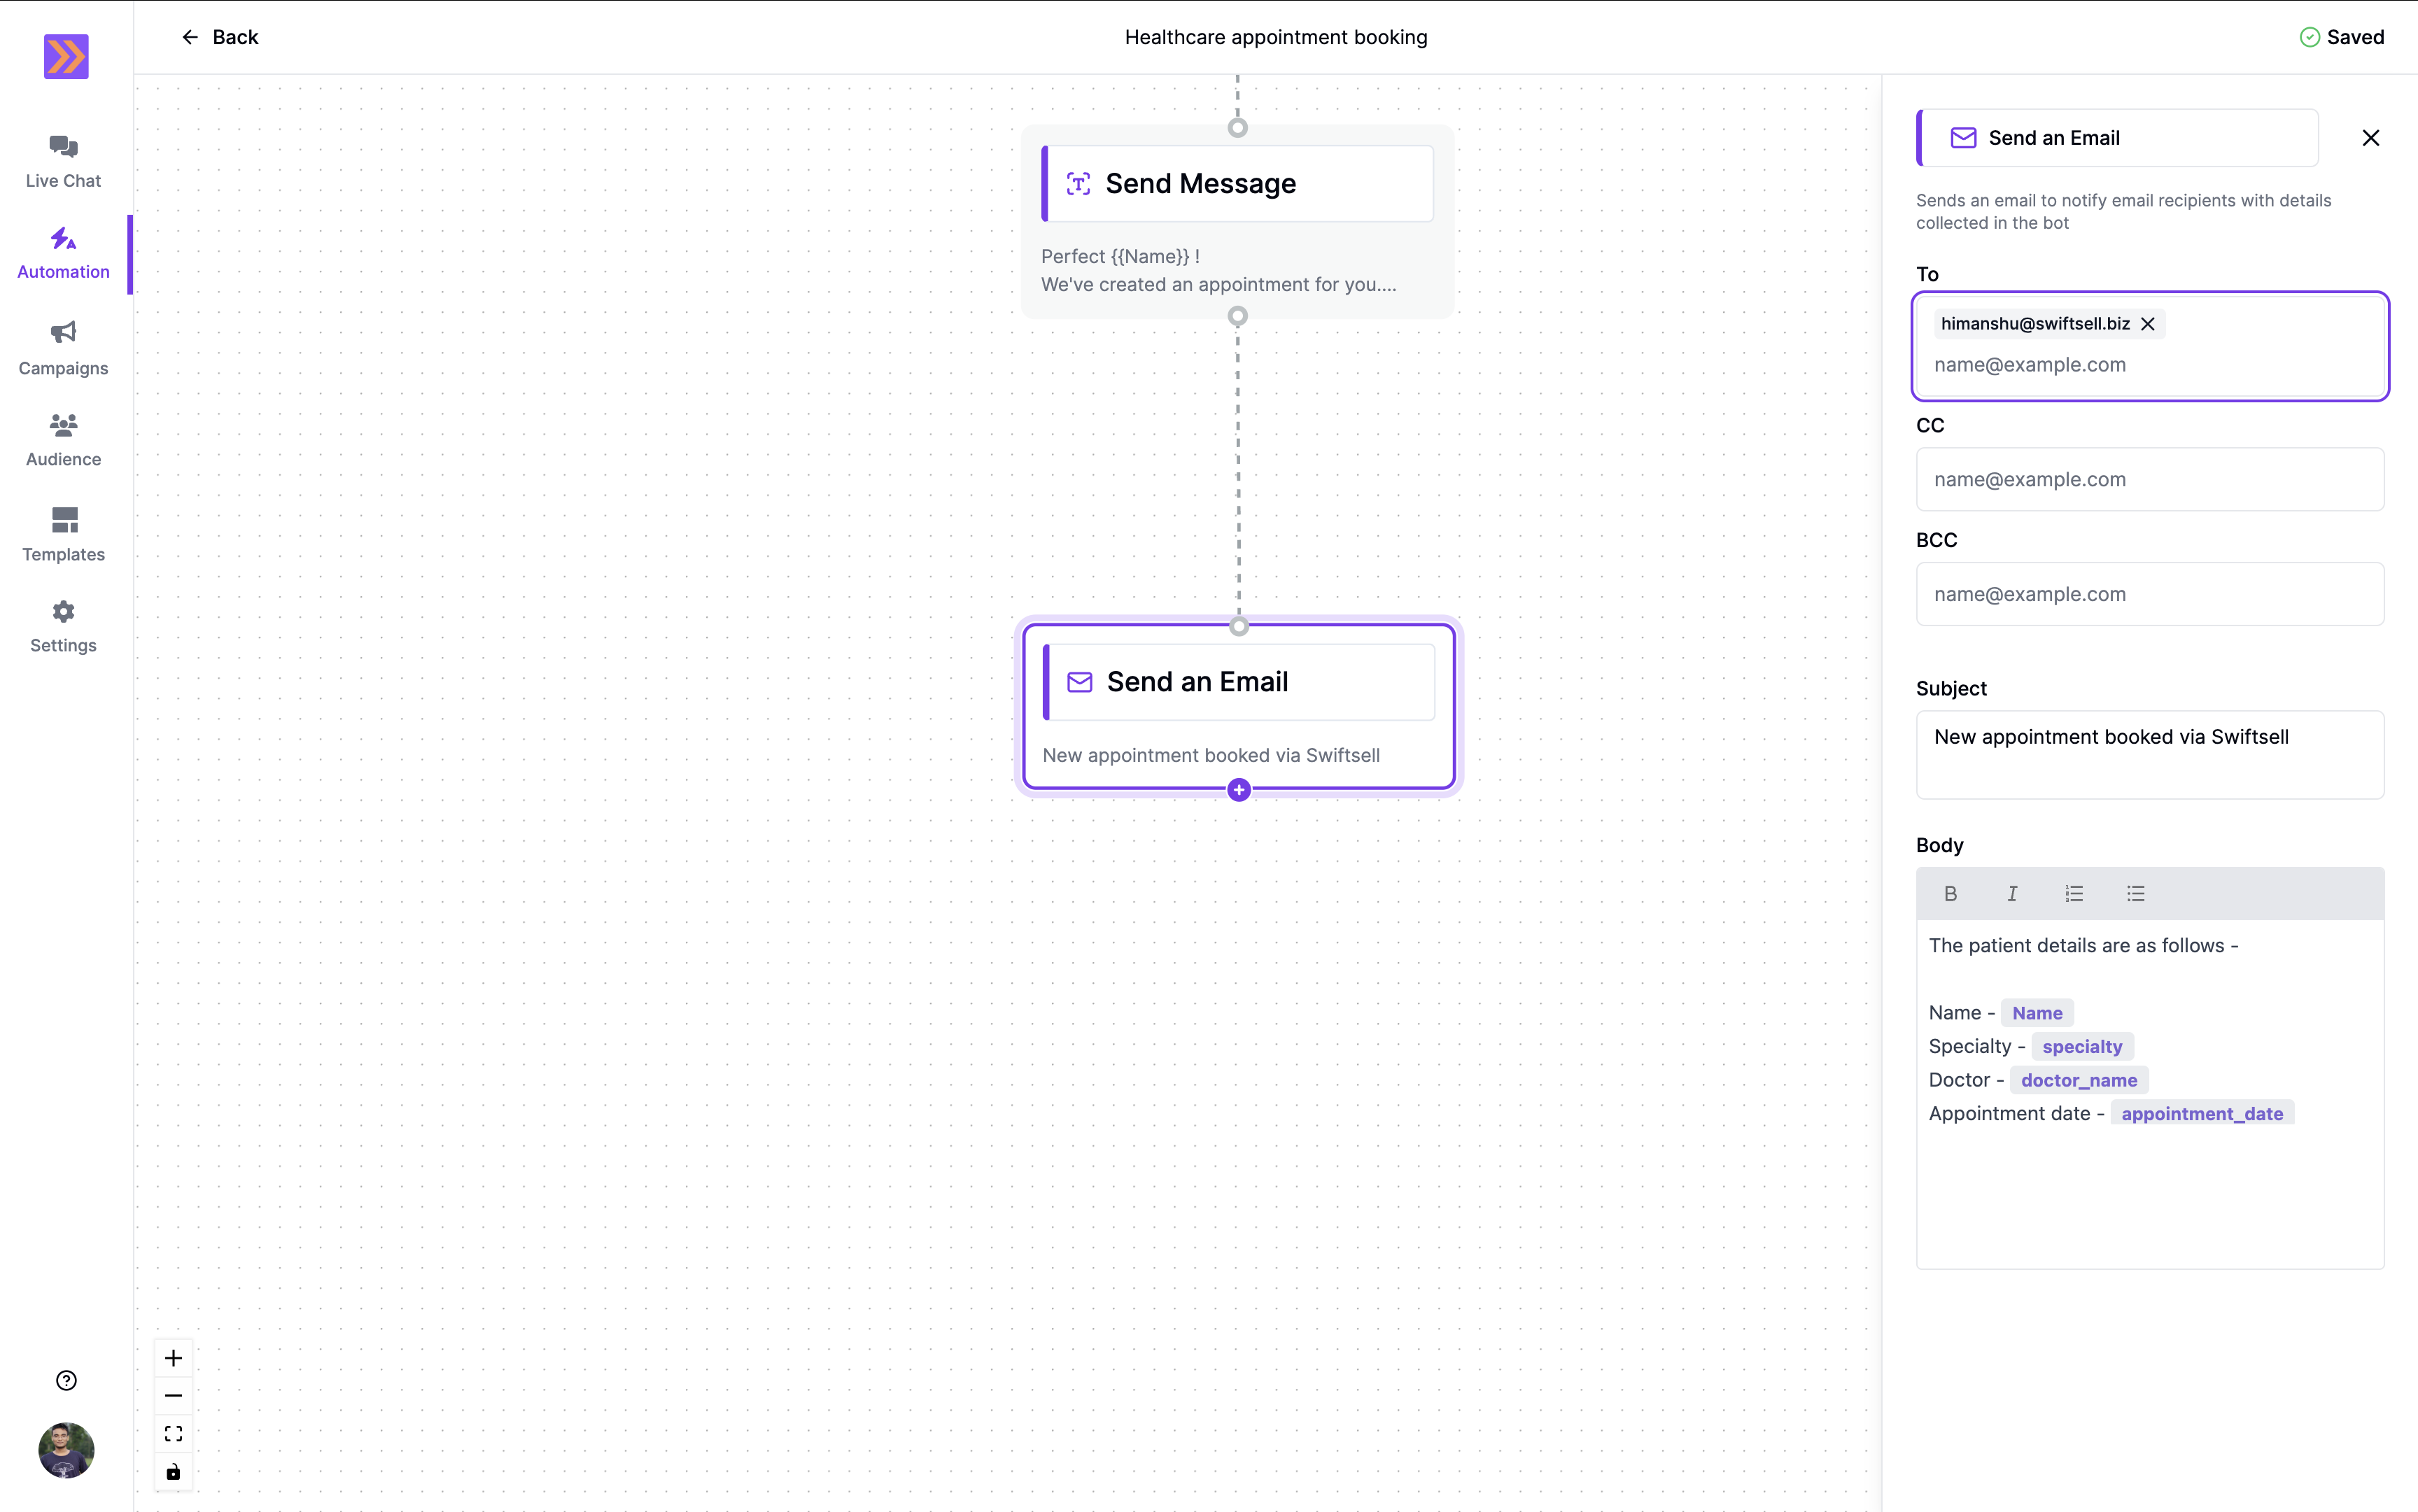Apply a bullet list to the body
2418x1512 pixels.
pyautogui.click(x=2136, y=893)
